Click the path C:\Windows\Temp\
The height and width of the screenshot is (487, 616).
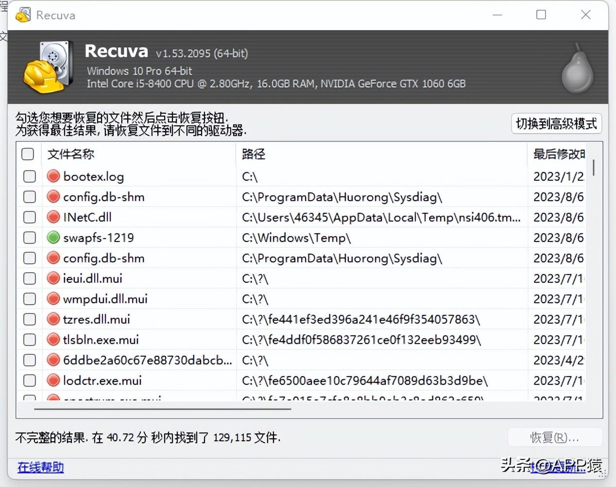coord(296,238)
